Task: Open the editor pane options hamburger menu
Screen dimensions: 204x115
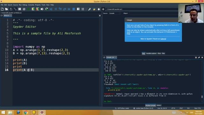Action: [100, 16]
